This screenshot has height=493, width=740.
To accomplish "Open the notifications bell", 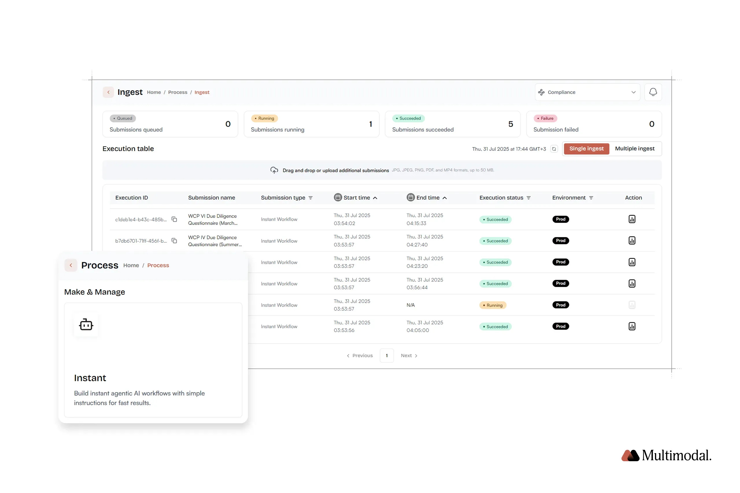I will click(653, 92).
